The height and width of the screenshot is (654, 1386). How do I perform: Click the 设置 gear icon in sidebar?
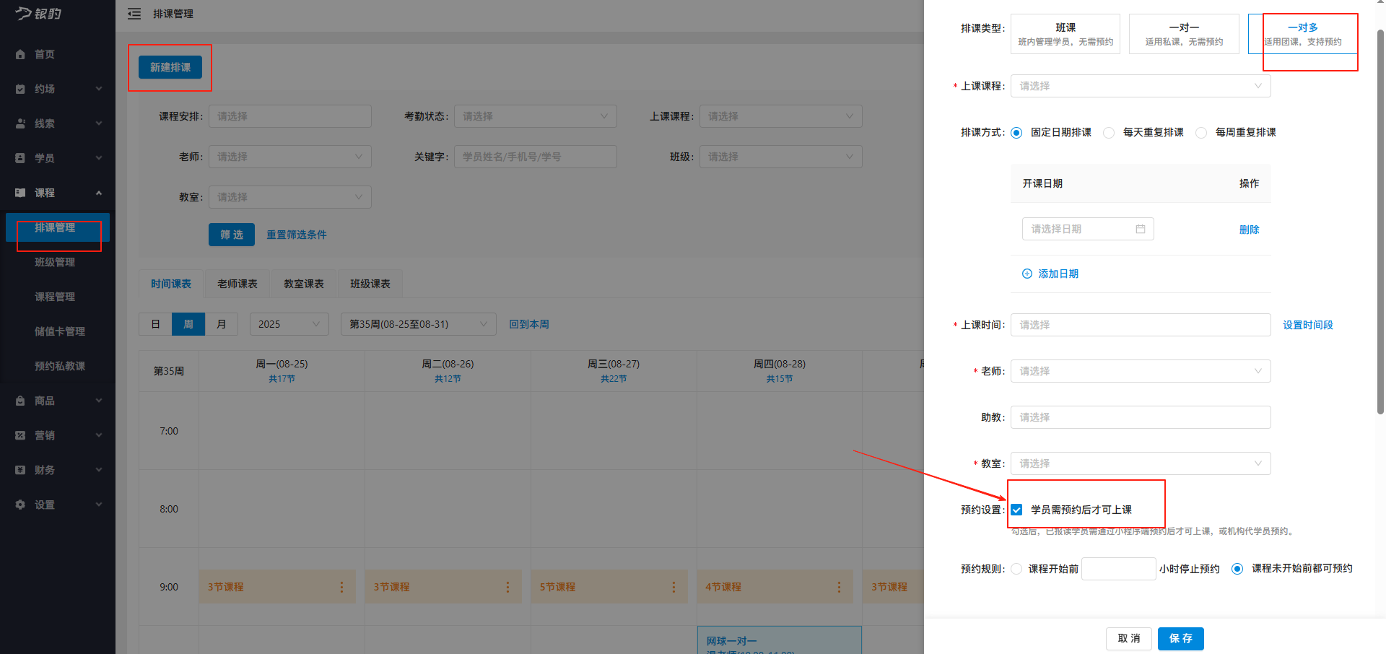[19, 505]
